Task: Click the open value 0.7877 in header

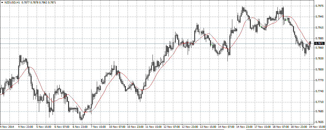Action: (26, 3)
